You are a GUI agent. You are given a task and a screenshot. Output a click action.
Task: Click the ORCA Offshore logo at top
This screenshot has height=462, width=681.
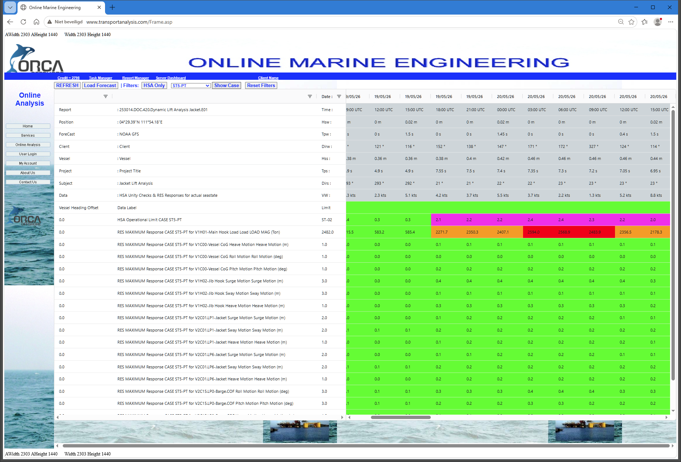(35, 58)
